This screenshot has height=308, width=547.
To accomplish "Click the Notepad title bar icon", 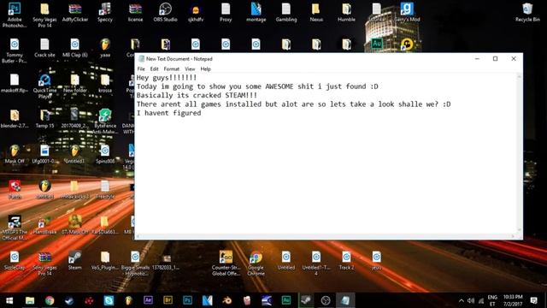I will (141, 59).
